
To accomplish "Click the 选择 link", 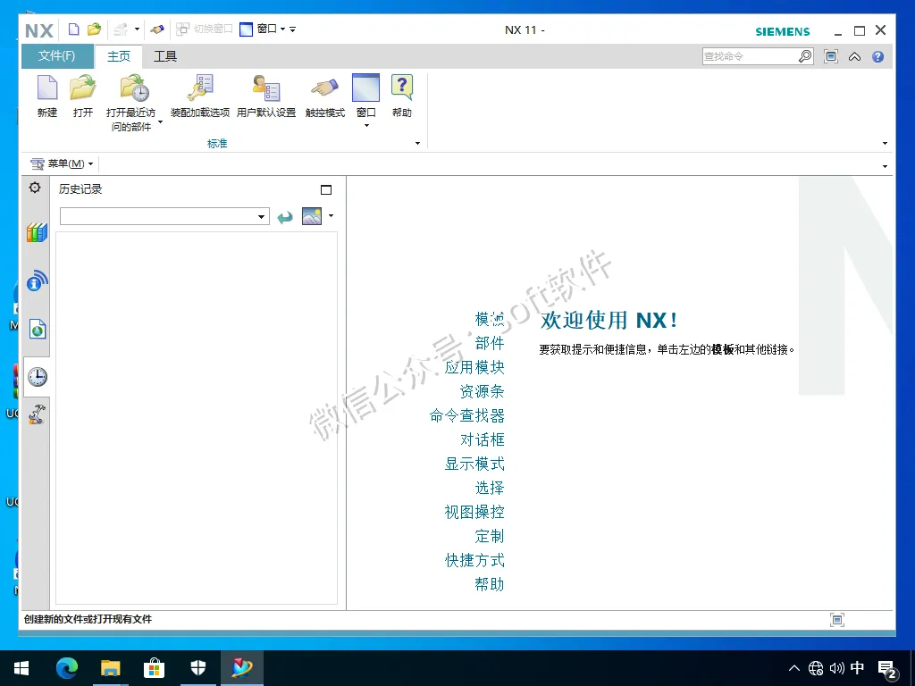I will click(x=490, y=488).
